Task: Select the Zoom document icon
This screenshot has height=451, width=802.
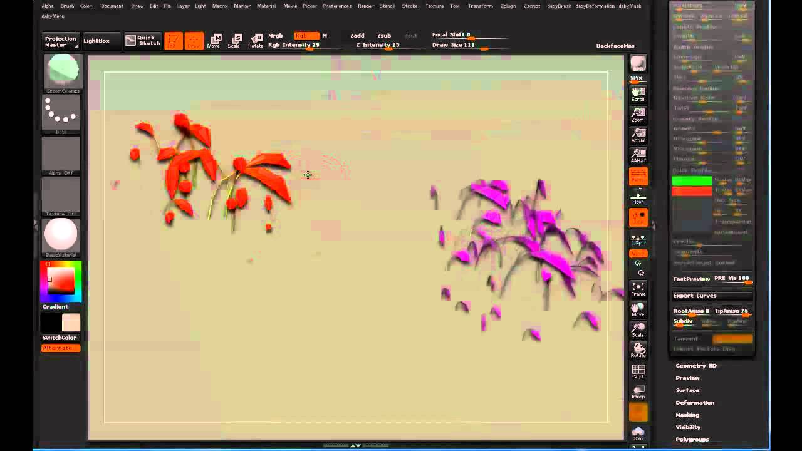Action: [638, 115]
